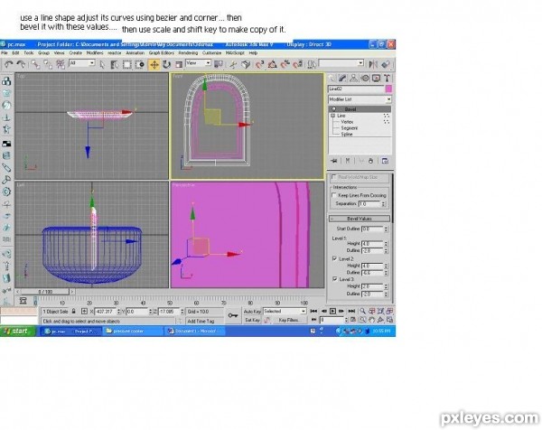Open the Time Configuration icon
This screenshot has width=542, height=430.
click(353, 320)
